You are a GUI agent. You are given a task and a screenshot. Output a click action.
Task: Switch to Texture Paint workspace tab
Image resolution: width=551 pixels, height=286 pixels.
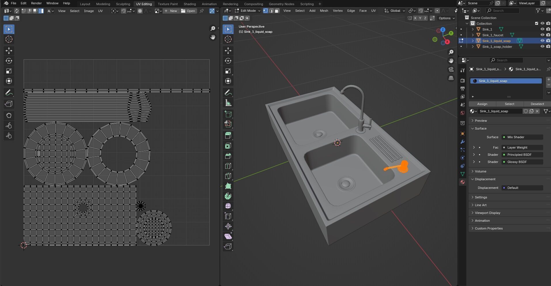[x=168, y=4]
